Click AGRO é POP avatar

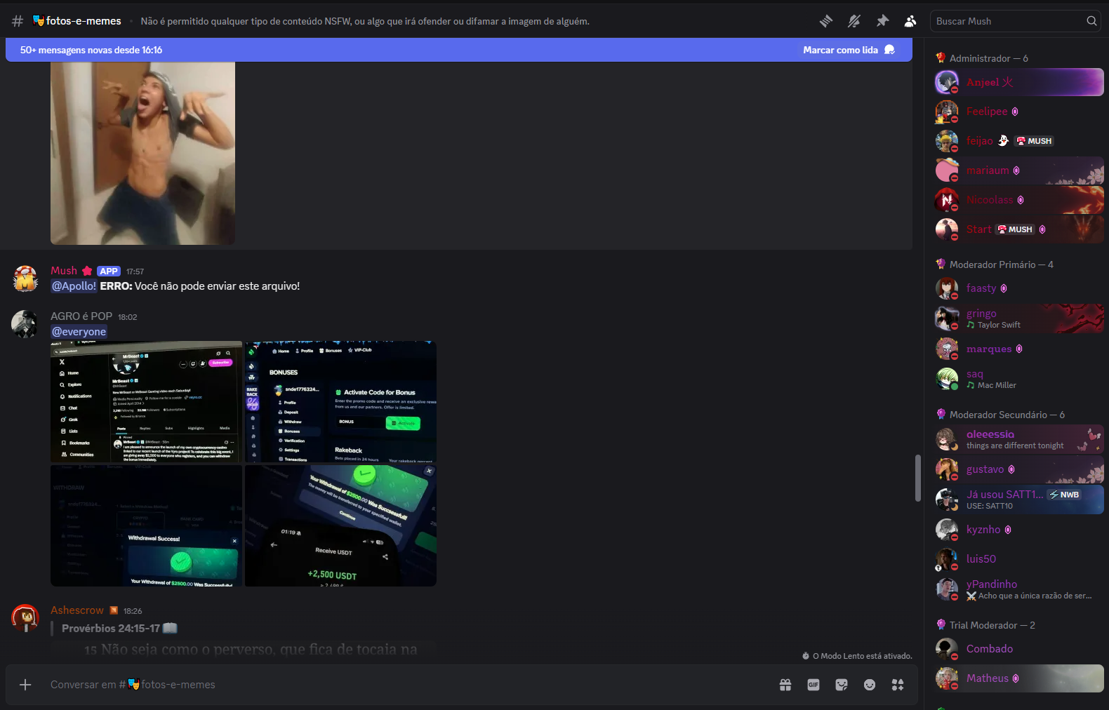pos(25,324)
